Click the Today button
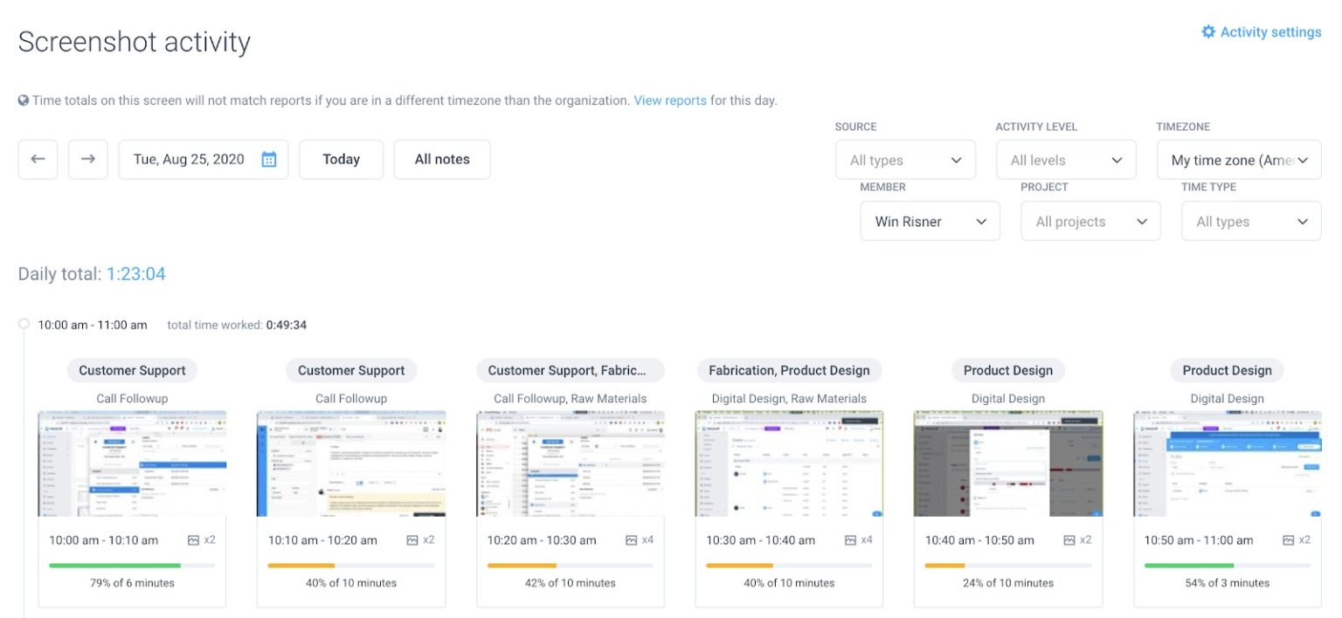The width and height of the screenshot is (1342, 618). (341, 159)
